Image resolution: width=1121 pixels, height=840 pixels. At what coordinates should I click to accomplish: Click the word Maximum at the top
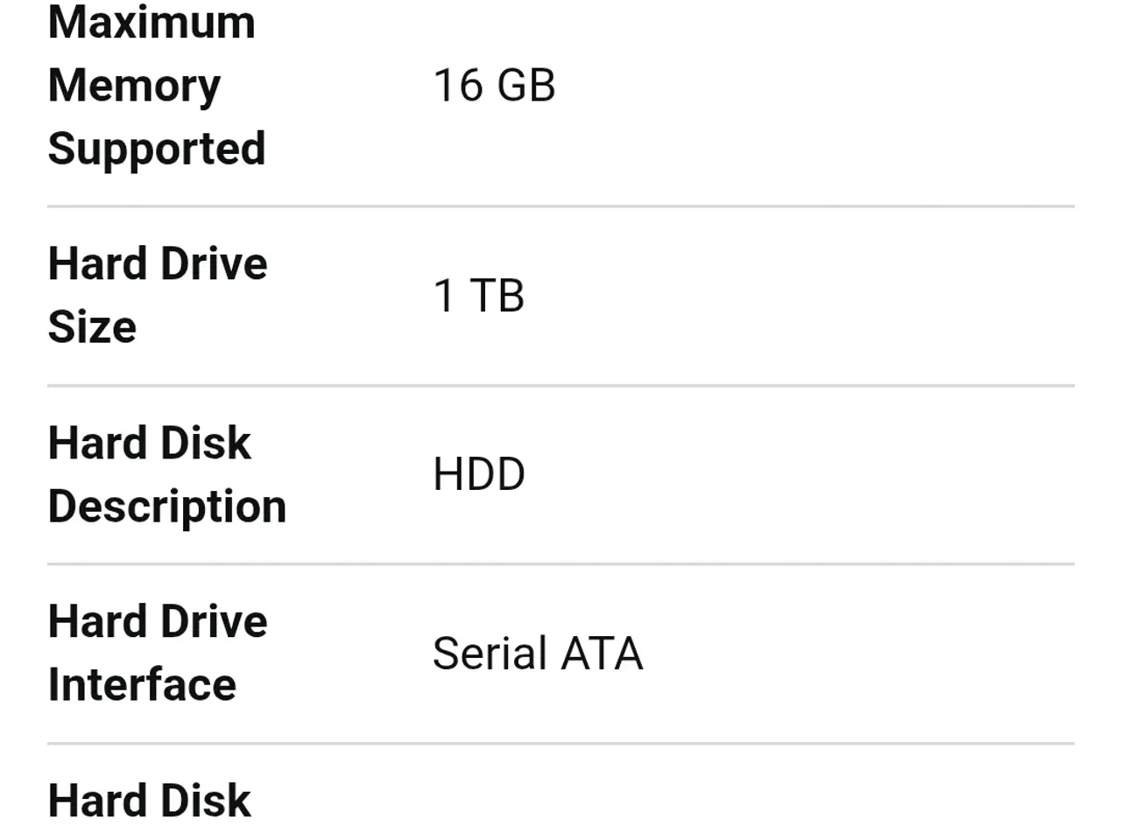pyautogui.click(x=152, y=21)
